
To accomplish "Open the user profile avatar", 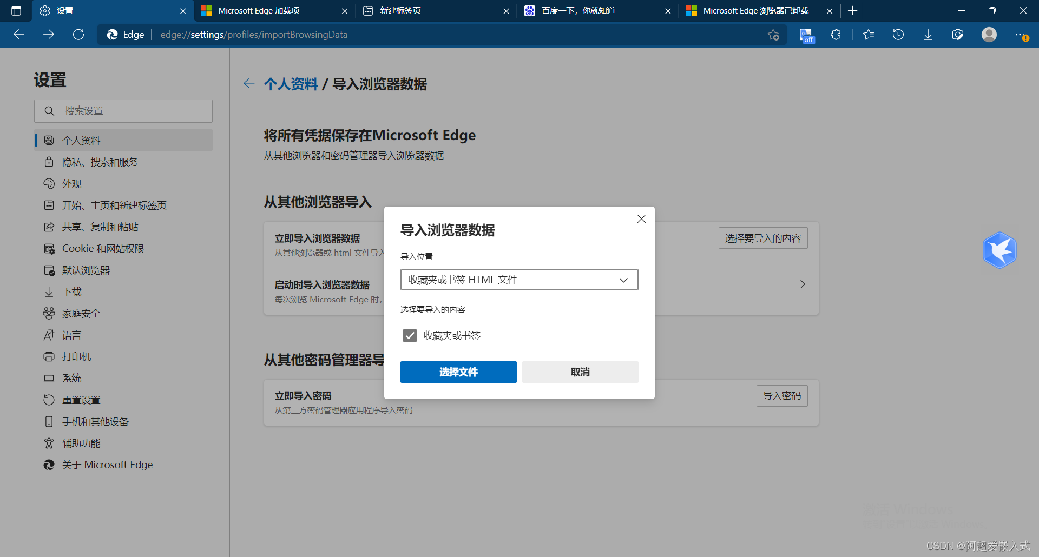I will point(989,35).
